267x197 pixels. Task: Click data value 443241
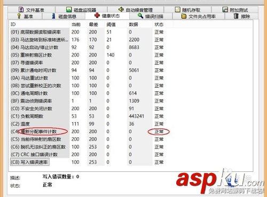(x=136, y=116)
